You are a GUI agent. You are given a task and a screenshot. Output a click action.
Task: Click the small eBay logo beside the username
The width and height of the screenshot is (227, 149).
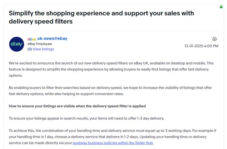coord(32,39)
